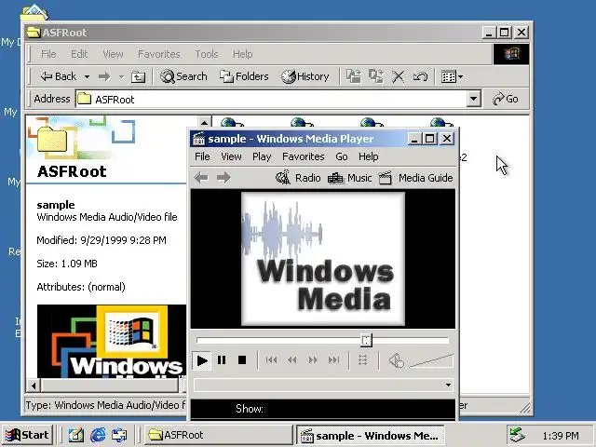Stop playback in Windows Media Player
Image resolution: width=596 pixels, height=447 pixels.
242,360
